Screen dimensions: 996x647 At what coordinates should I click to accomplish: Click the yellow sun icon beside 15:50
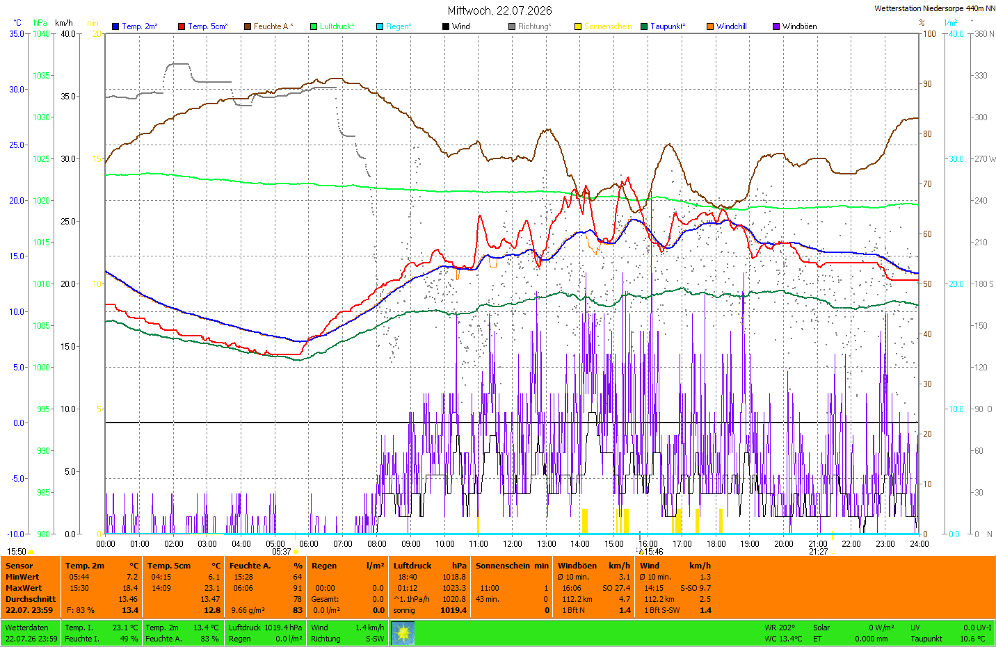tap(31, 552)
